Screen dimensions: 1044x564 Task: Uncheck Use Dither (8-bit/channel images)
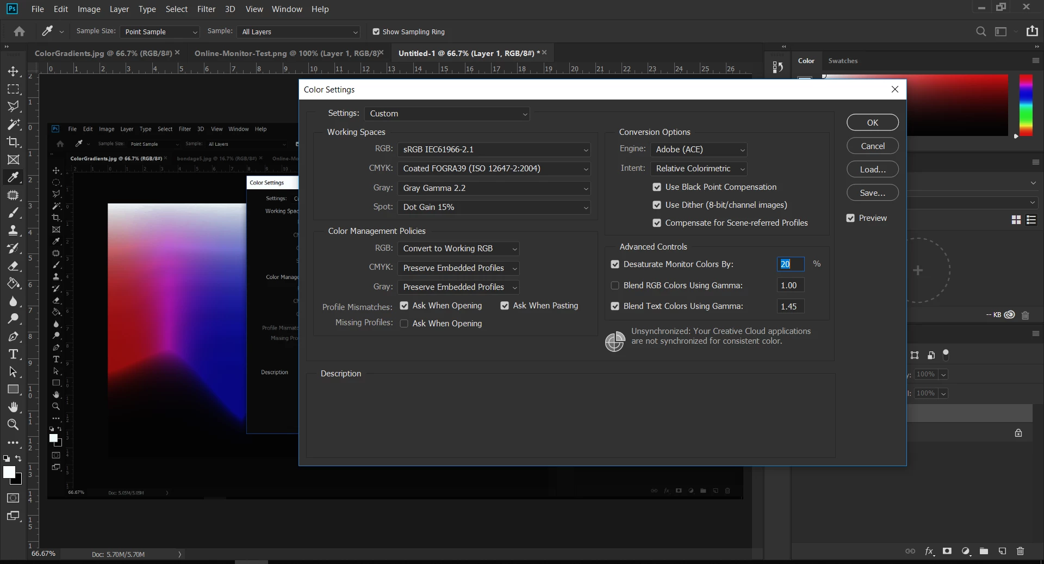657,205
